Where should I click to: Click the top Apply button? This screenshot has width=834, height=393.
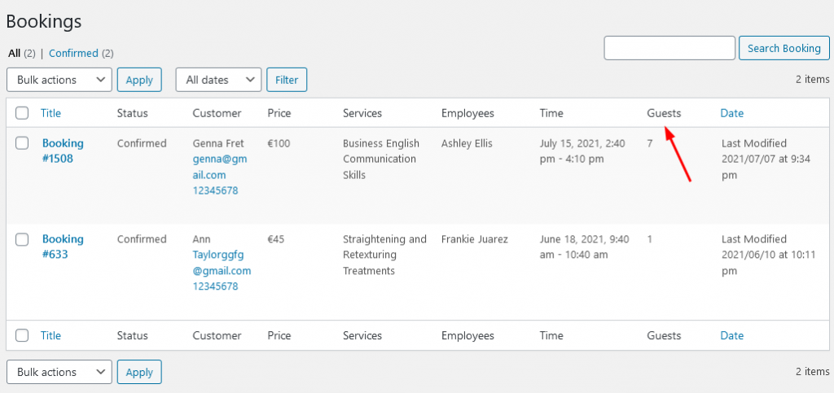click(139, 80)
